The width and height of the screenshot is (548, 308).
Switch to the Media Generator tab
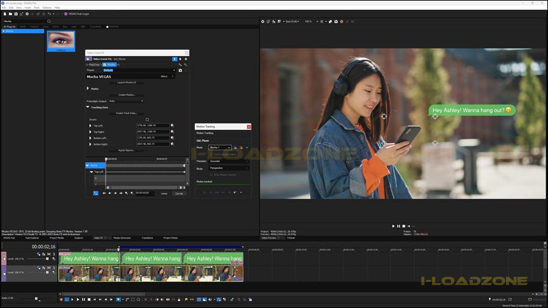click(x=122, y=238)
